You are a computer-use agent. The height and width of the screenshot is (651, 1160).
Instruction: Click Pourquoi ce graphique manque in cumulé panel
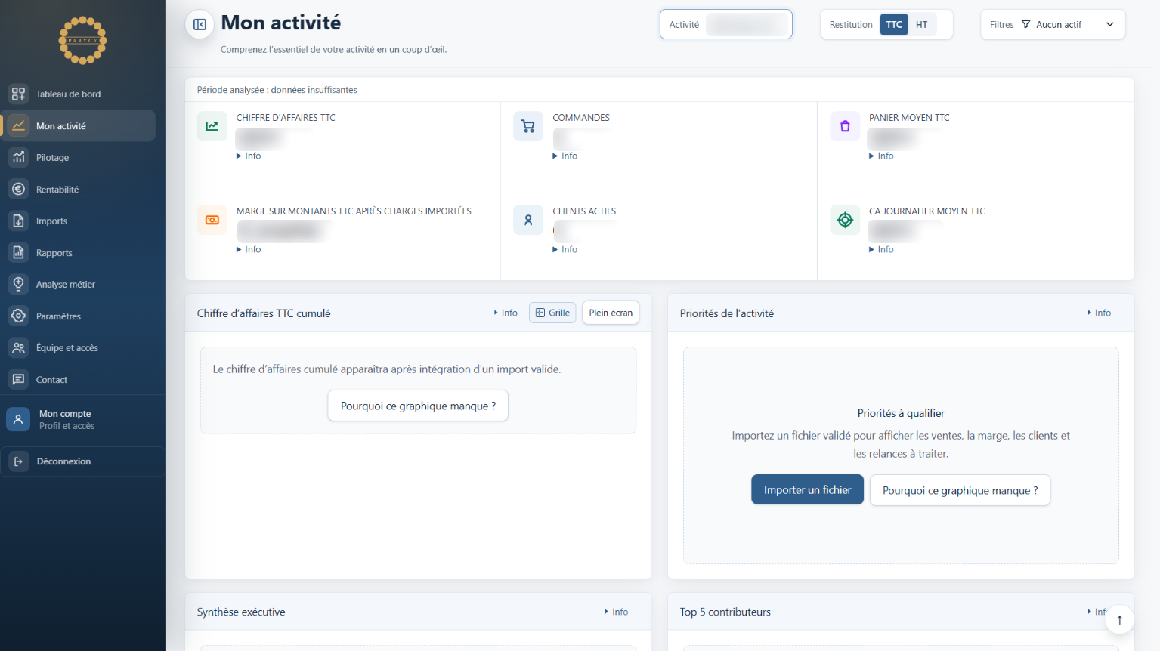pos(418,406)
